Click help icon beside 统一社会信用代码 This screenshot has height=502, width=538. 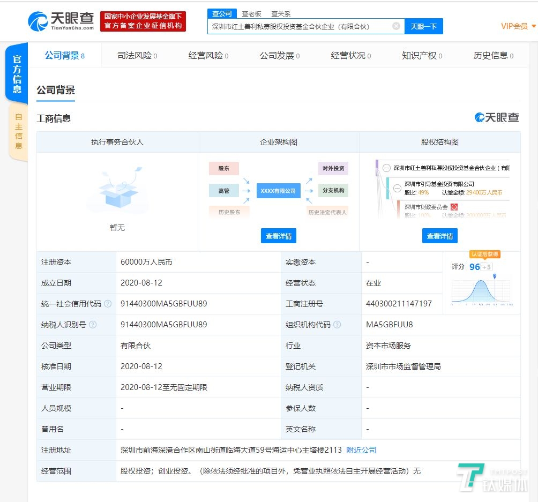tap(108, 304)
